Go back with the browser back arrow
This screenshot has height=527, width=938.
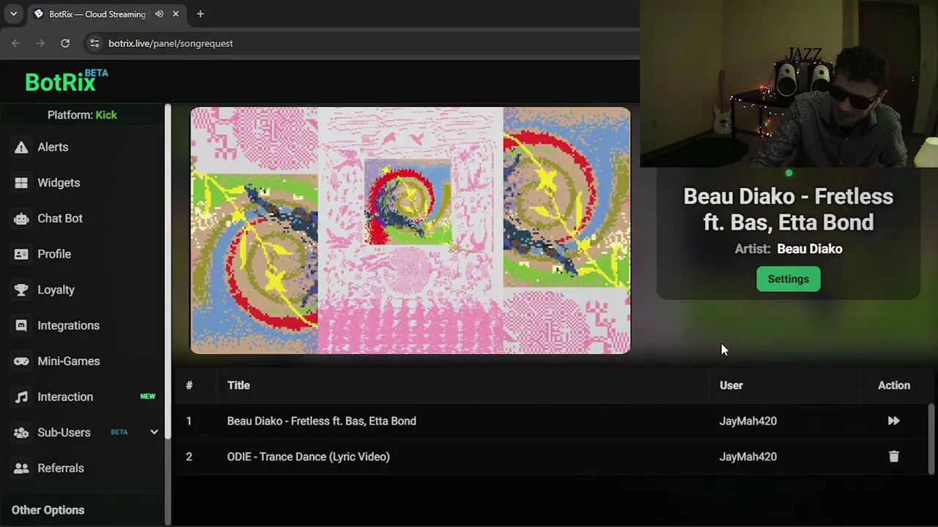click(x=16, y=43)
